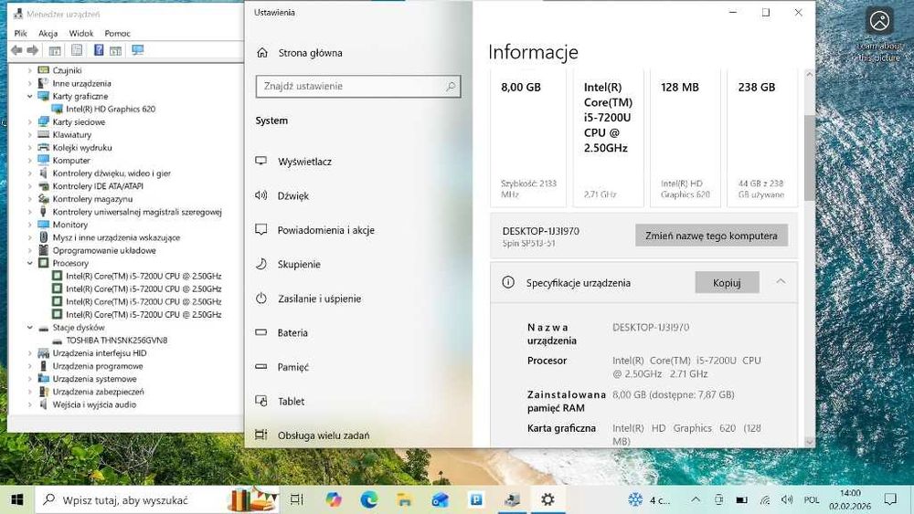
Task: Open clock showing 14:00 date
Action: [850, 500]
